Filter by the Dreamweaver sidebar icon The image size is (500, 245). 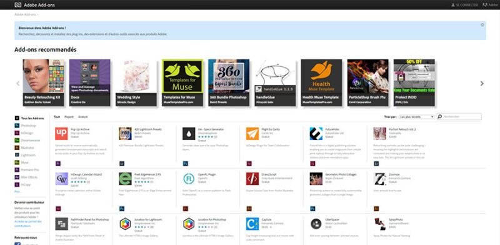coord(17,140)
